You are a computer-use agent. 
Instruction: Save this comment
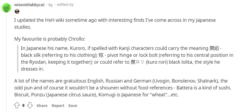pos(73,106)
